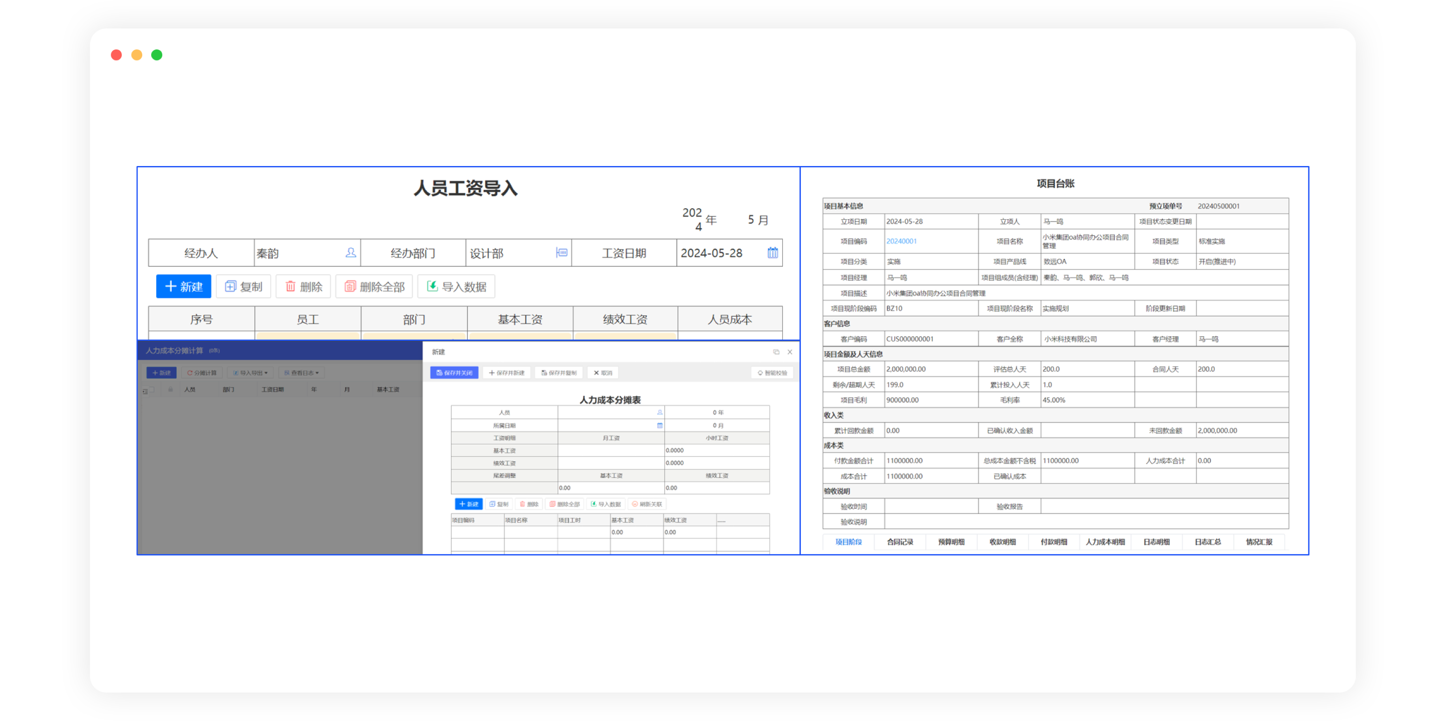Click the red macOS close dot
Image resolution: width=1446 pixels, height=721 pixels.
click(116, 55)
